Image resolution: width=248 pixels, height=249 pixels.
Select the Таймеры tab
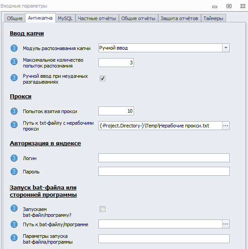(213, 18)
